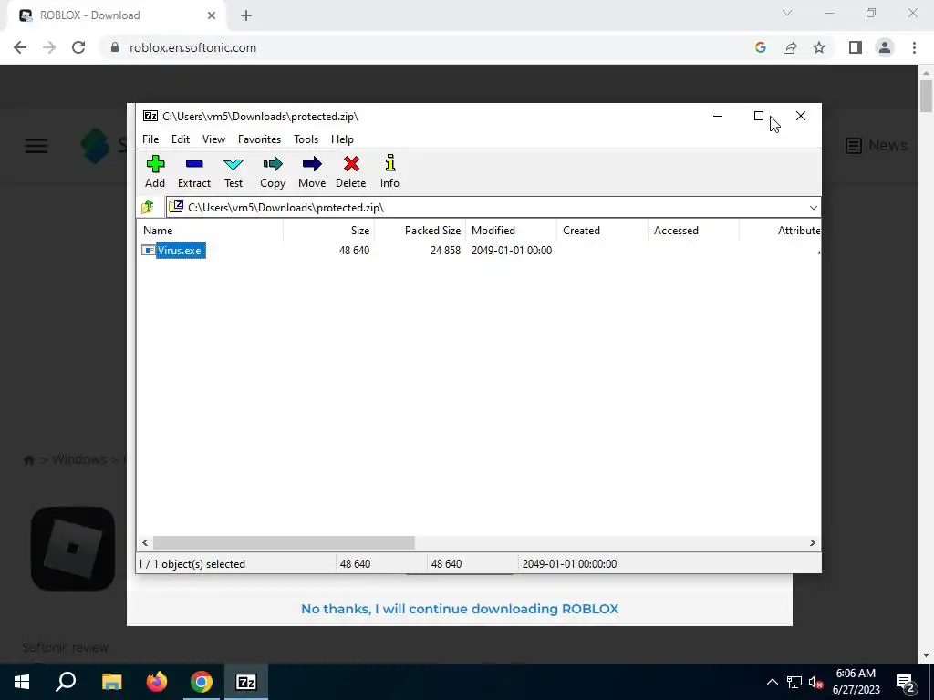The height and width of the screenshot is (700, 934).
Task: Open a new Chrome tab
Action: [246, 15]
